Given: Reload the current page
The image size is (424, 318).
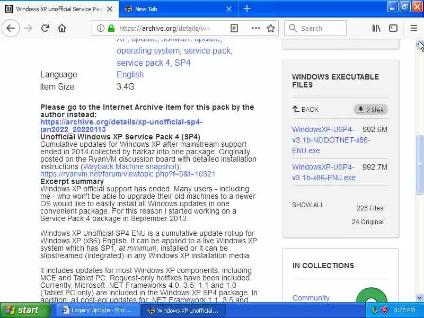Looking at the screenshot, I should [x=45, y=28].
